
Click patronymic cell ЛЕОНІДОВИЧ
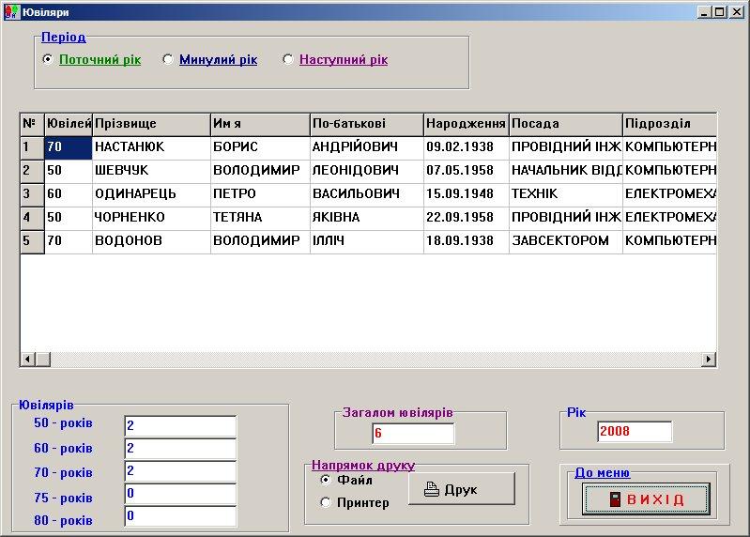click(367, 171)
